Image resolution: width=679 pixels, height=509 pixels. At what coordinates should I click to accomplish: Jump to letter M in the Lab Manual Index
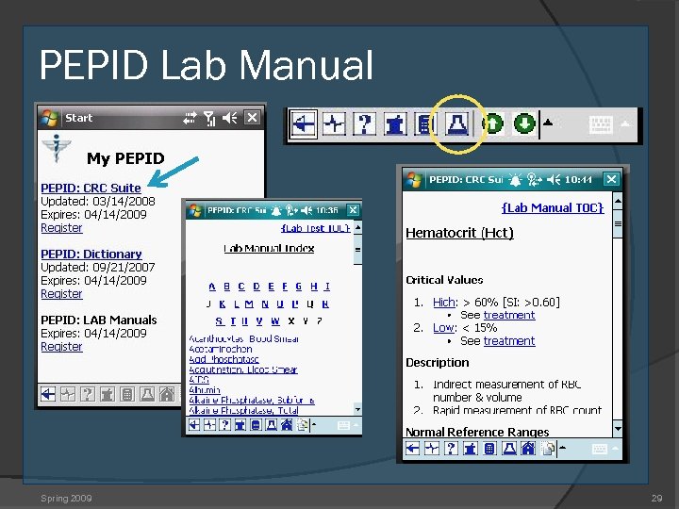pos(249,304)
